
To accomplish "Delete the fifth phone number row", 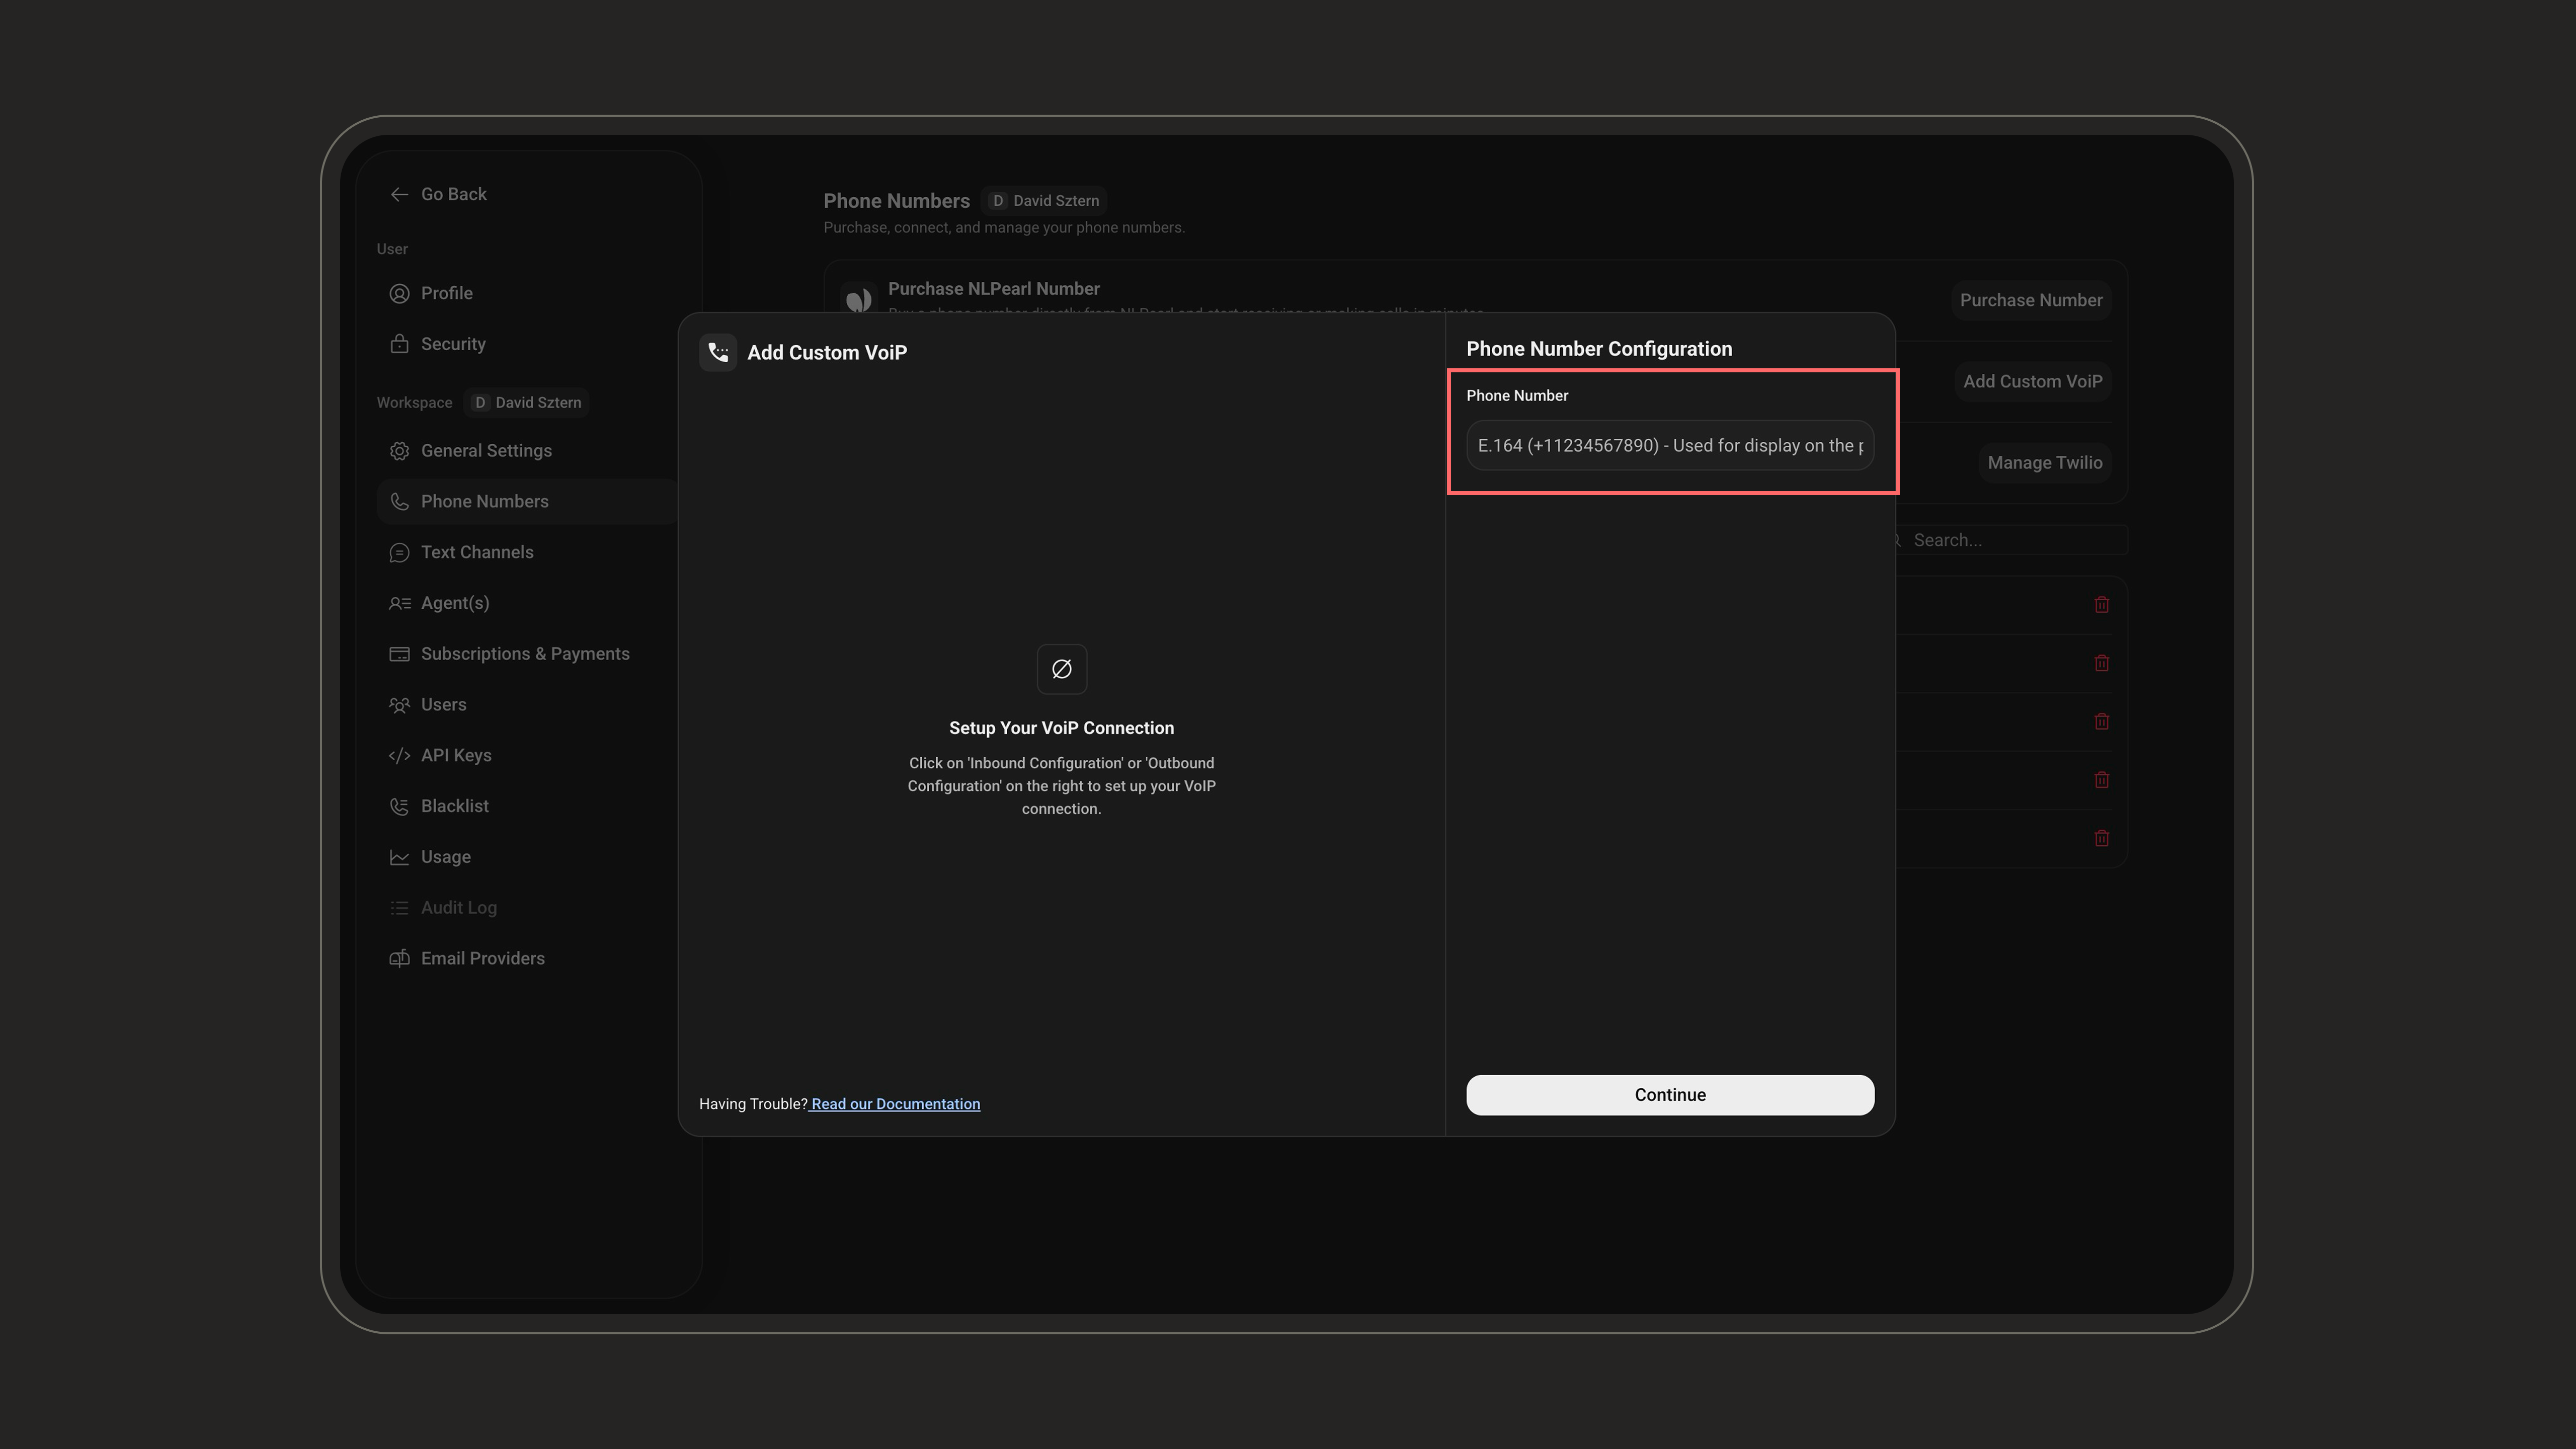I will point(2101,838).
